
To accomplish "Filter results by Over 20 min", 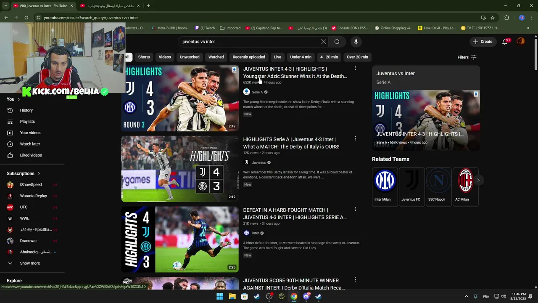I will coord(357,57).
